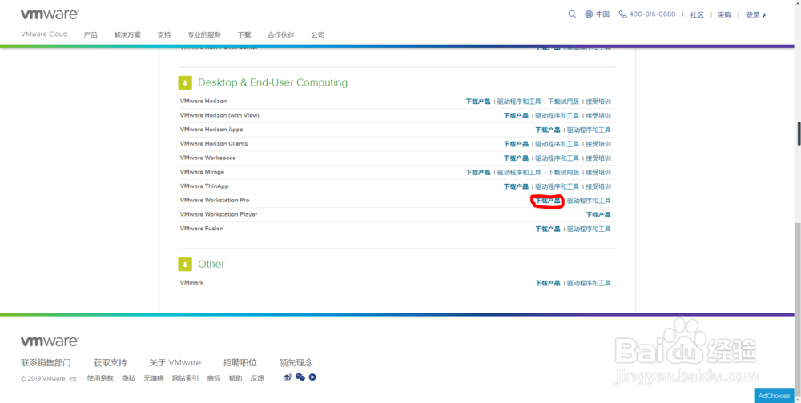Open the WeChat social icon in footer
Image resolution: width=801 pixels, height=403 pixels.
coord(300,377)
